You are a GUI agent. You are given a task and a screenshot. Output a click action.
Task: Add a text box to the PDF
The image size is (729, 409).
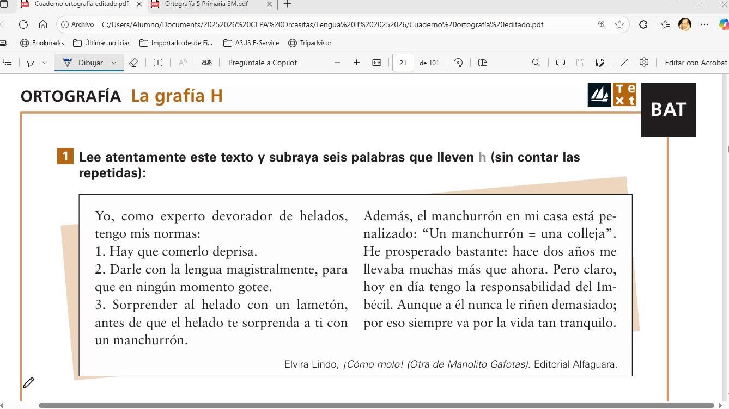[158, 63]
